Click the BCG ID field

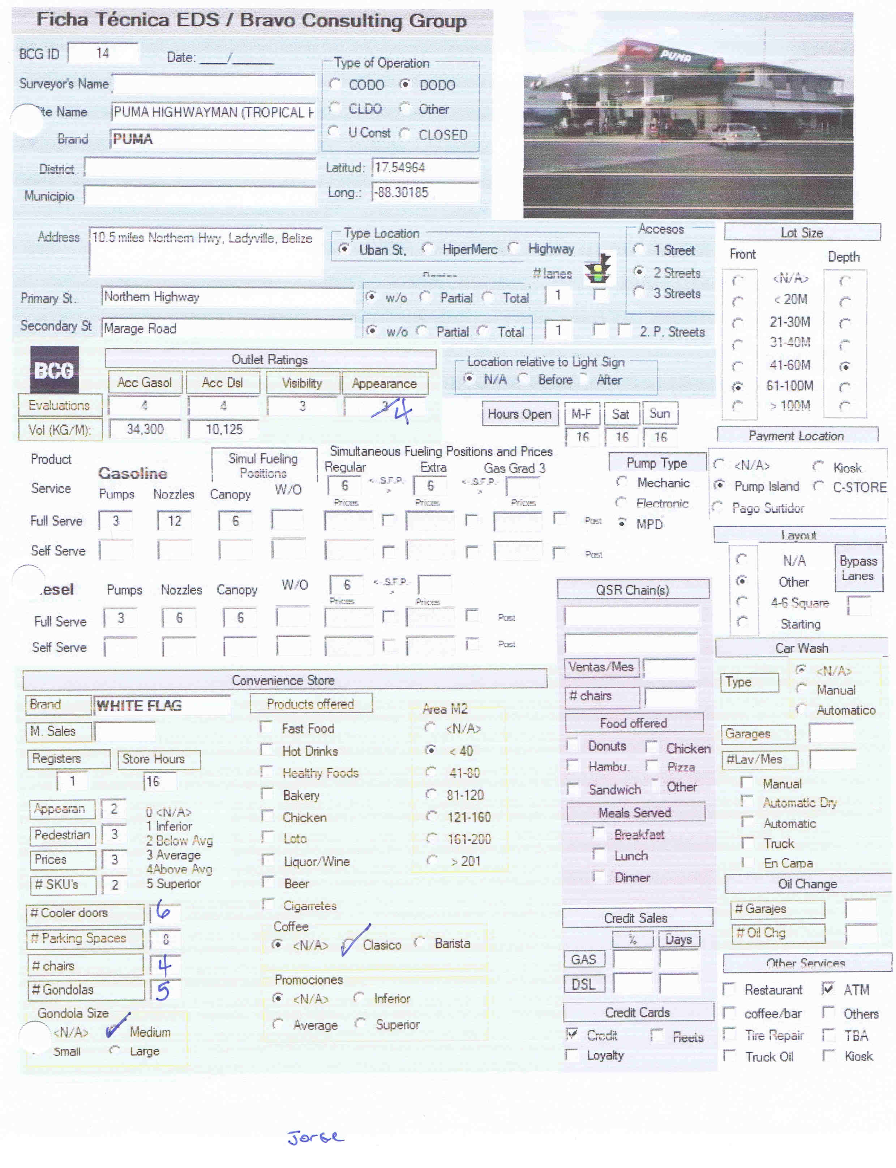[103, 53]
